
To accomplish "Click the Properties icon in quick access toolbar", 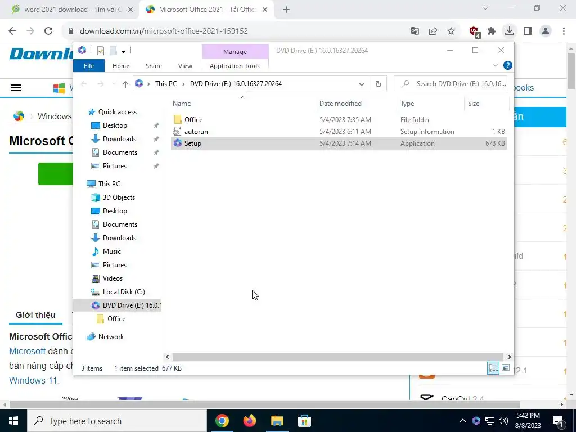I will [100, 51].
